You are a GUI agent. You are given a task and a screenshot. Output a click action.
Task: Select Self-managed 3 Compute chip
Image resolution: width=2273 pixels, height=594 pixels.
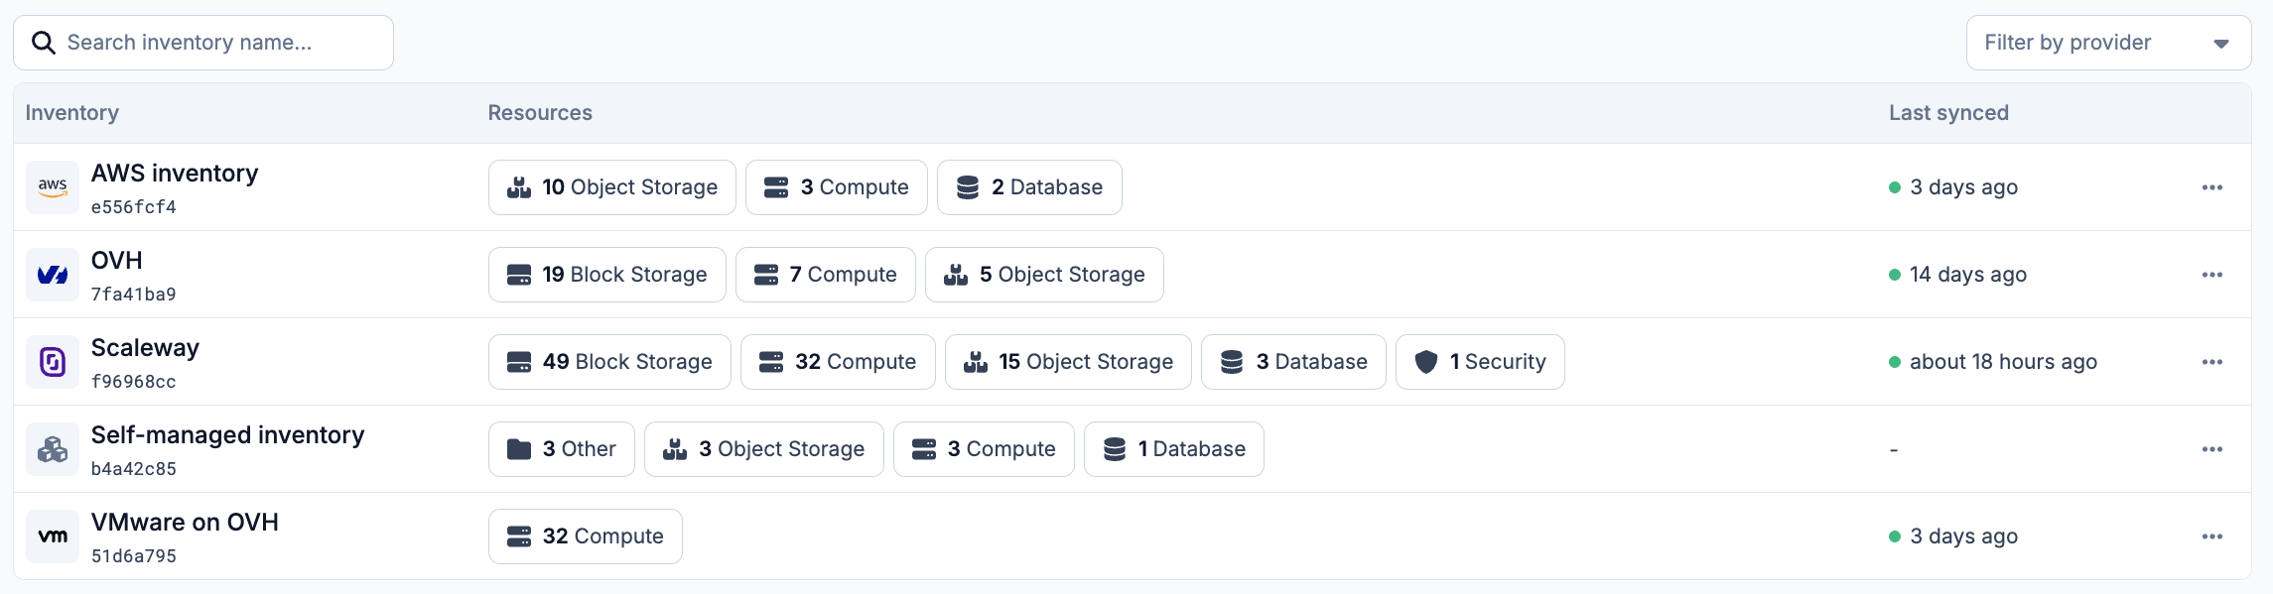[984, 449]
